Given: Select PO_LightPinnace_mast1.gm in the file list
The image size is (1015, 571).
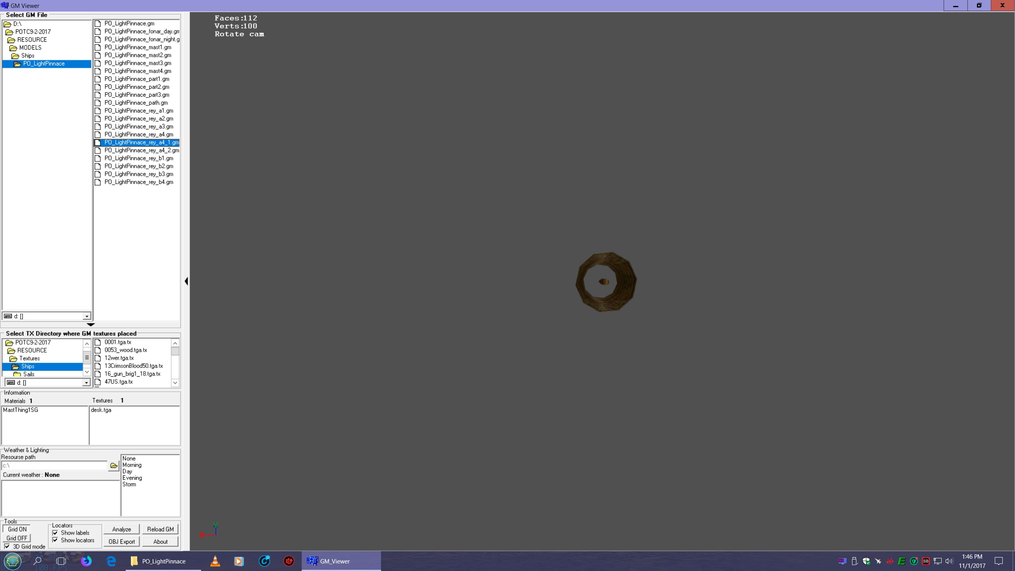Looking at the screenshot, I should (138, 47).
